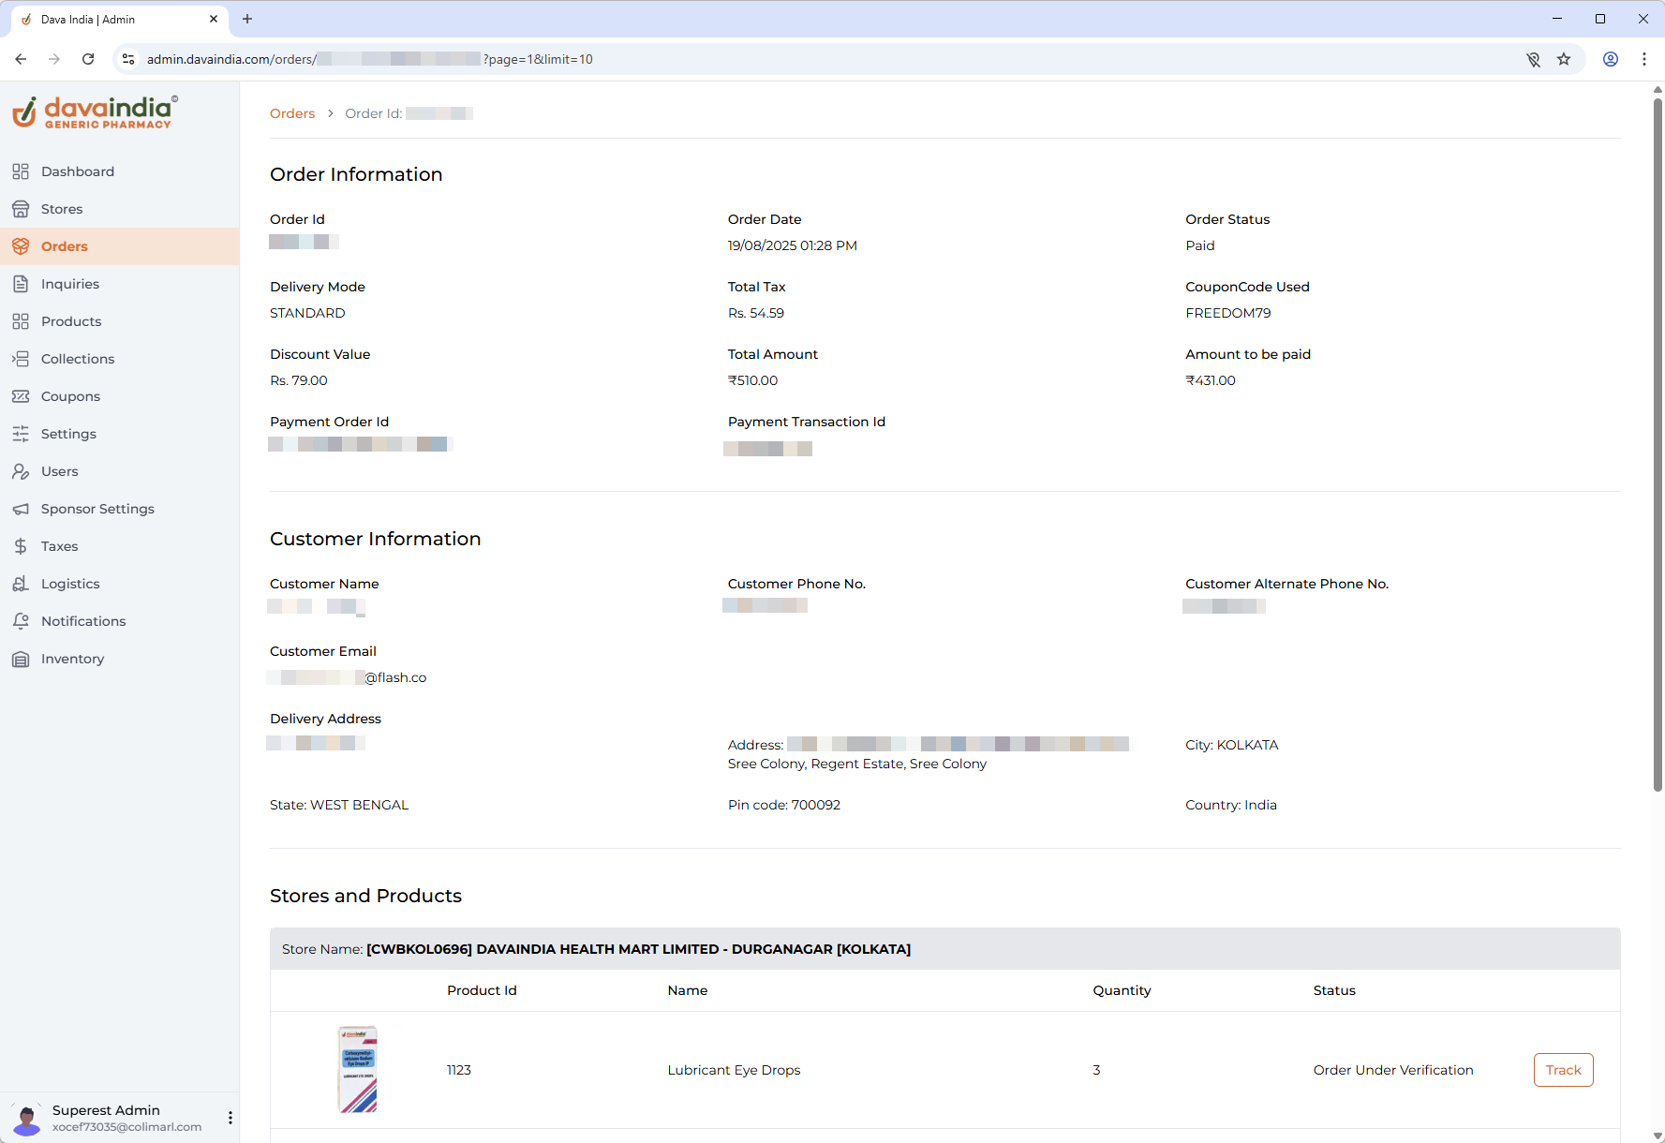Click the Dashboard icon in sidebar
This screenshot has width=1665, height=1143.
point(21,171)
